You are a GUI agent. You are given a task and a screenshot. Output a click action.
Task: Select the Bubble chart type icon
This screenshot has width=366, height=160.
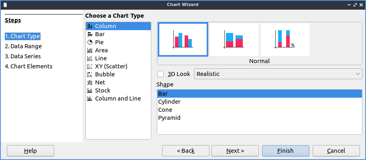89,74
